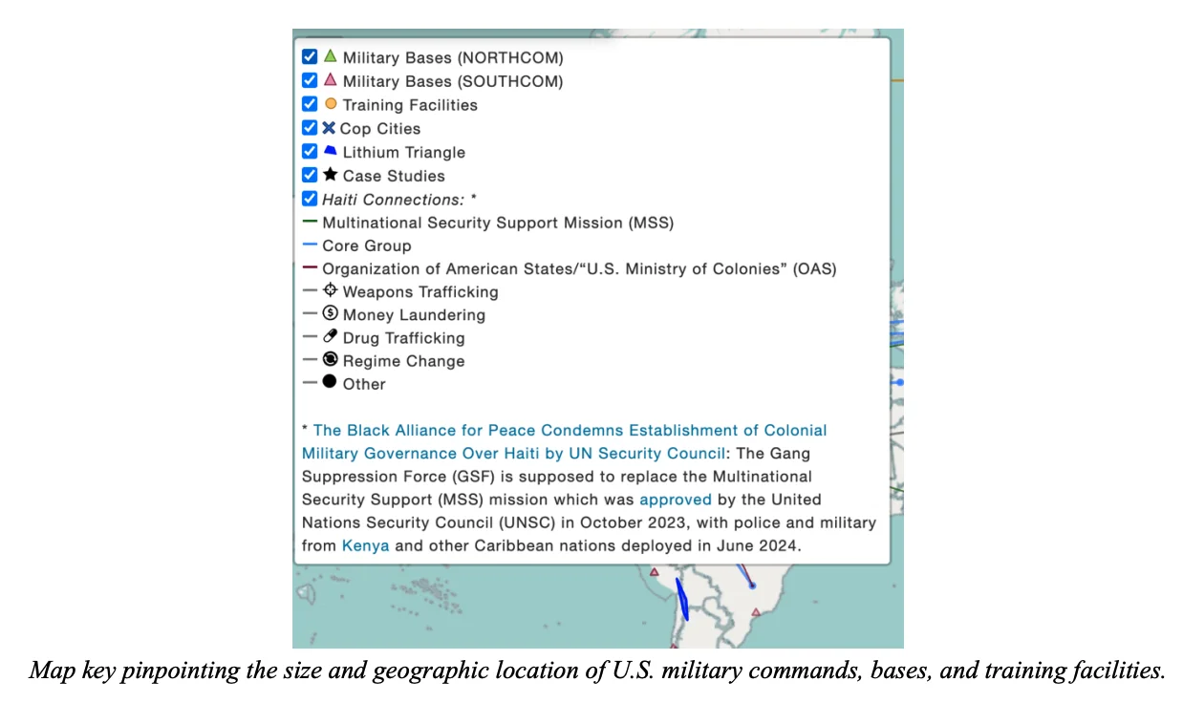
Task: Click the Drug Trafficking pill icon
Action: point(331,336)
